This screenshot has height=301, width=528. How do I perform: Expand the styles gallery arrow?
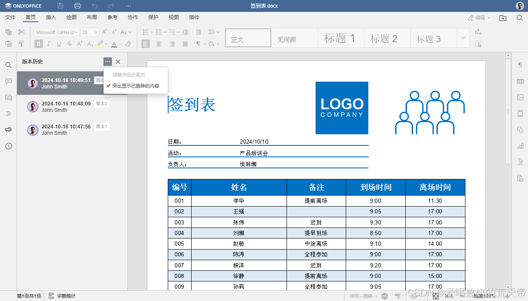[x=463, y=38]
